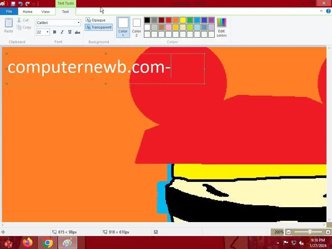Pick the brown color swatch in second row
Viewport: 332px width, 249px height.
coord(161,27)
